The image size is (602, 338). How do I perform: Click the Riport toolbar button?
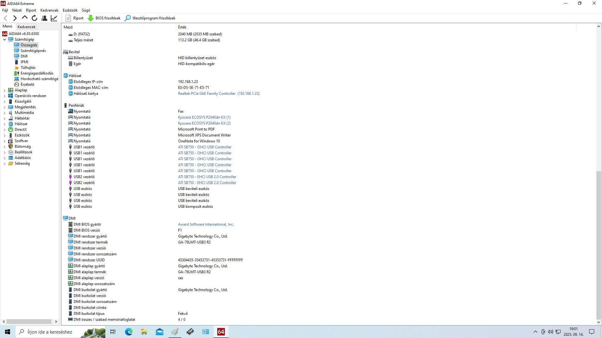(75, 18)
